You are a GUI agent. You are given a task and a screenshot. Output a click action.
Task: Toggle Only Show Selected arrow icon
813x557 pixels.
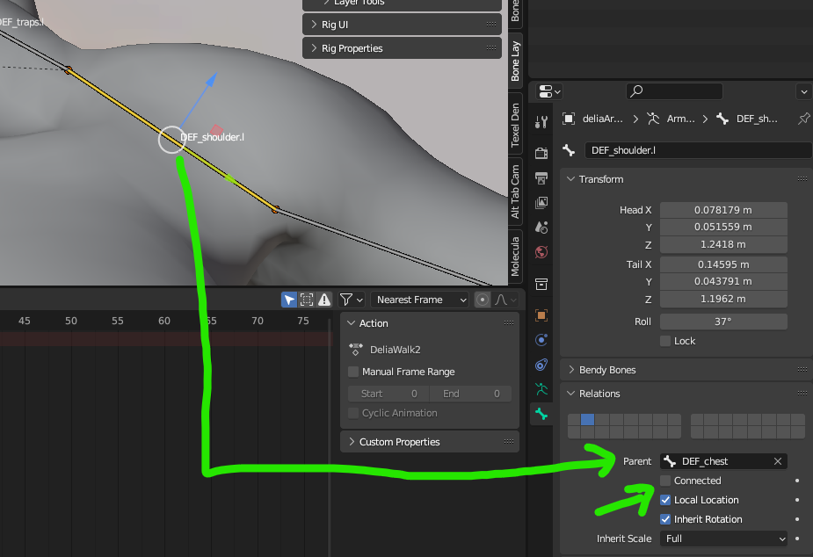pyautogui.click(x=289, y=300)
